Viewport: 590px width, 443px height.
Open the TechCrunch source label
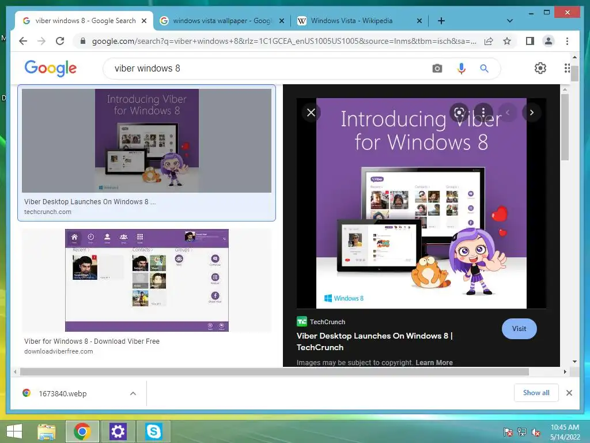pyautogui.click(x=321, y=322)
